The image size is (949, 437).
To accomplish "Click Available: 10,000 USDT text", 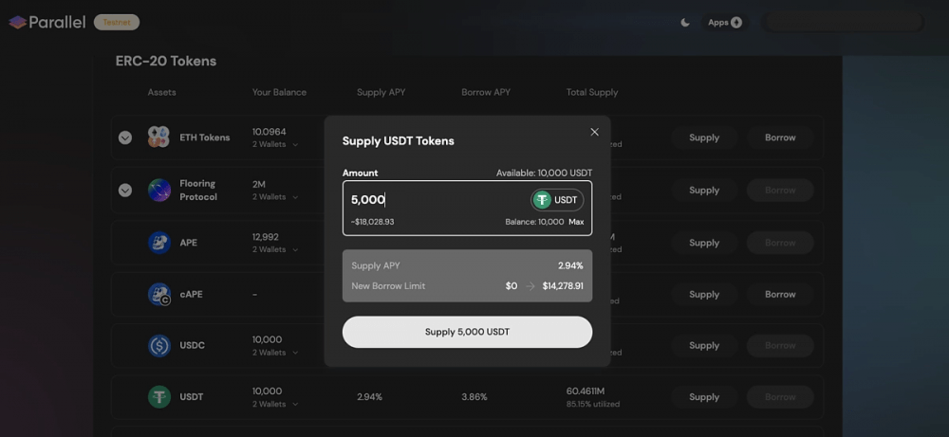I will pyautogui.click(x=544, y=173).
